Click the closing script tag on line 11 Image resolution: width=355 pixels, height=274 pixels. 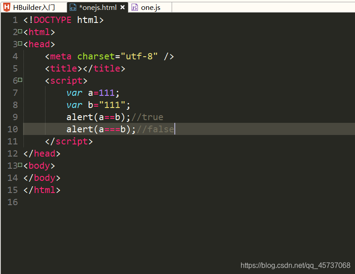69,142
